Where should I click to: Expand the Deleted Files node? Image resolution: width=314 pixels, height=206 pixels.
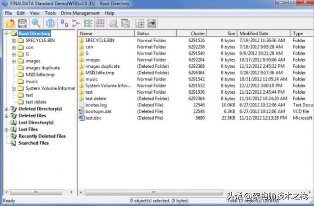coord(6,116)
